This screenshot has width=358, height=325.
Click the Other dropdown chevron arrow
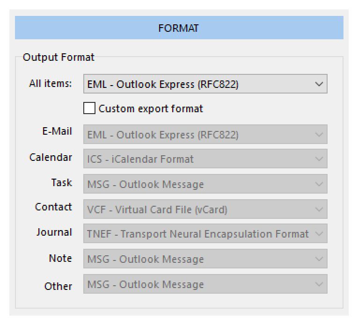pyautogui.click(x=319, y=284)
